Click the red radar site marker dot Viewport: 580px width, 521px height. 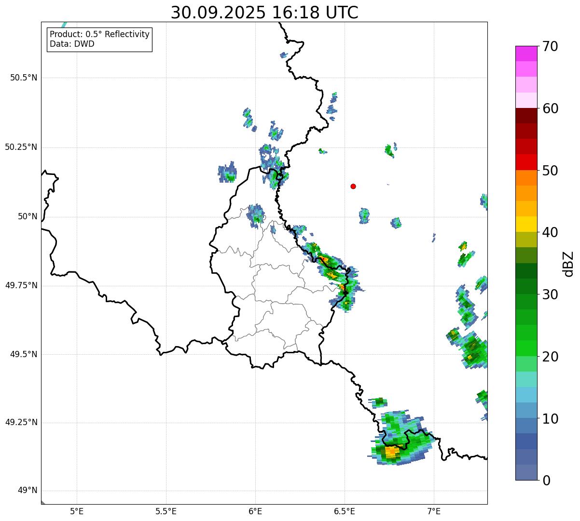[x=353, y=186]
